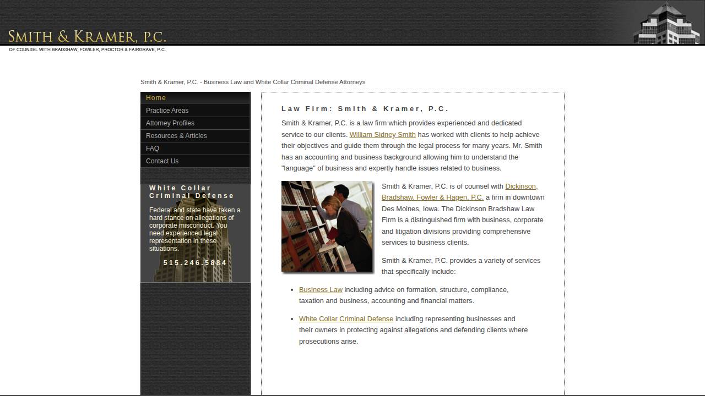Select Home in the navigation menu
The image size is (705, 396).
click(156, 97)
